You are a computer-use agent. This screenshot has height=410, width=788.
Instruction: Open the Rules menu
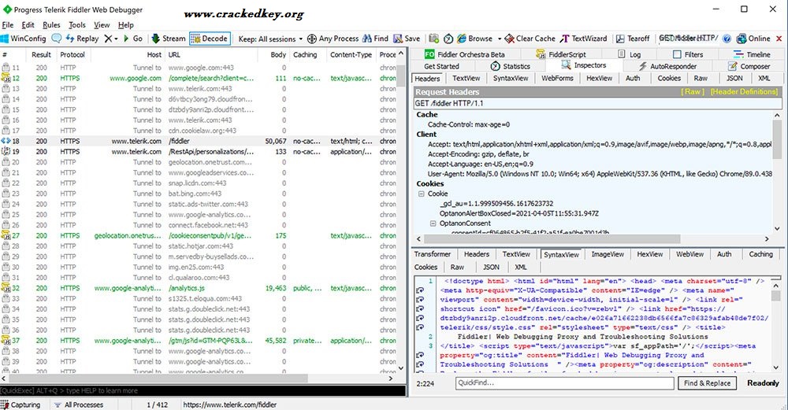click(51, 25)
